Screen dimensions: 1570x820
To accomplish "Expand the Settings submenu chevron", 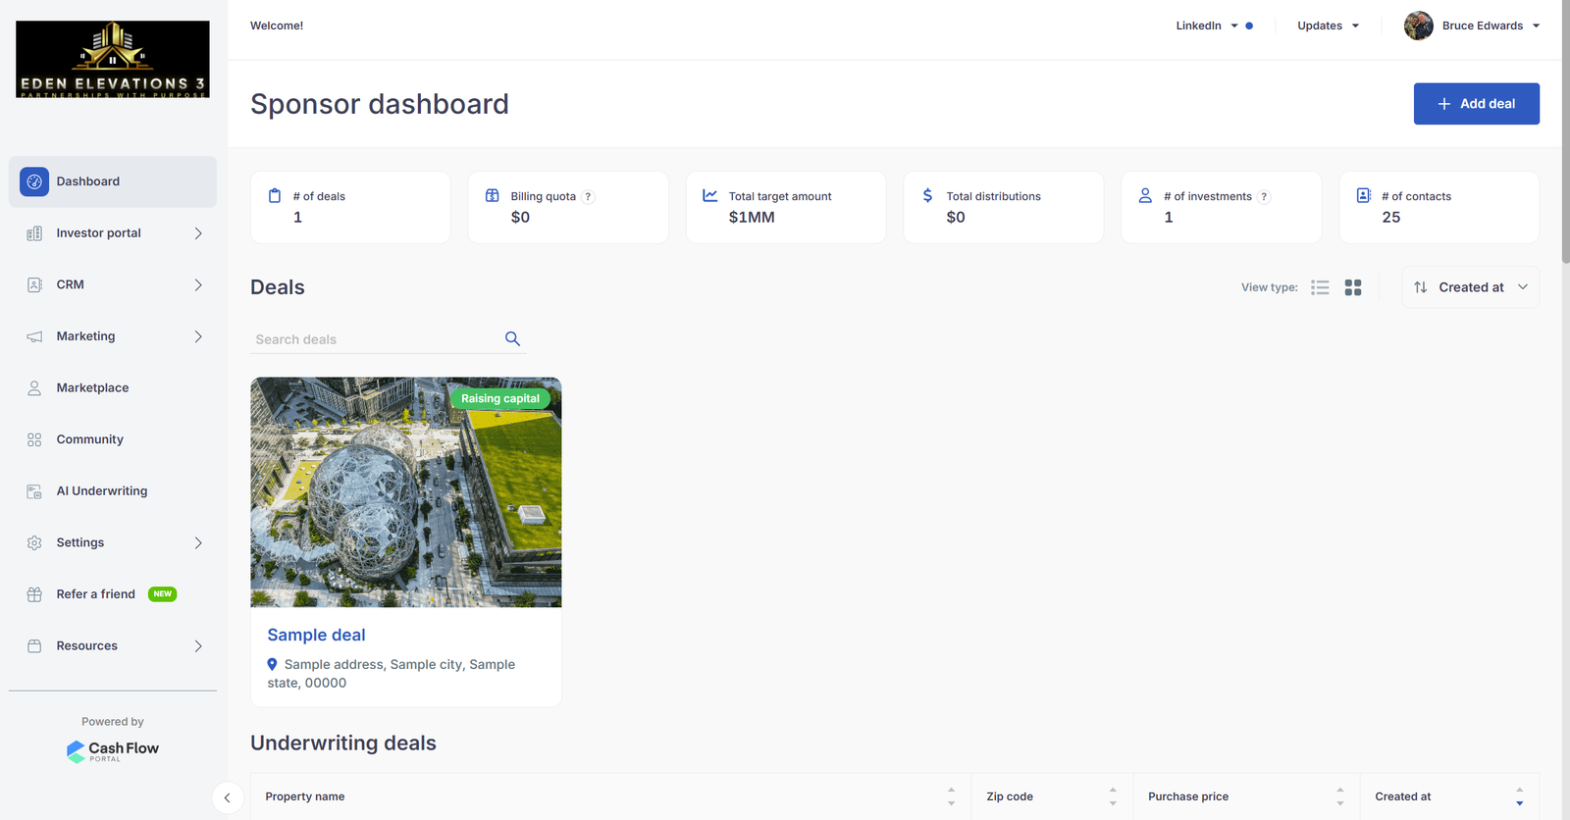I will coord(198,542).
